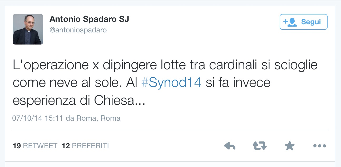Favorite the tweet with the star icon
Screen dimensions: 341x167
[x=290, y=145]
